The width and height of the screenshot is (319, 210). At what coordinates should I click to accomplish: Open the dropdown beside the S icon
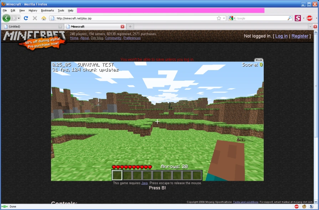tap(304, 18)
